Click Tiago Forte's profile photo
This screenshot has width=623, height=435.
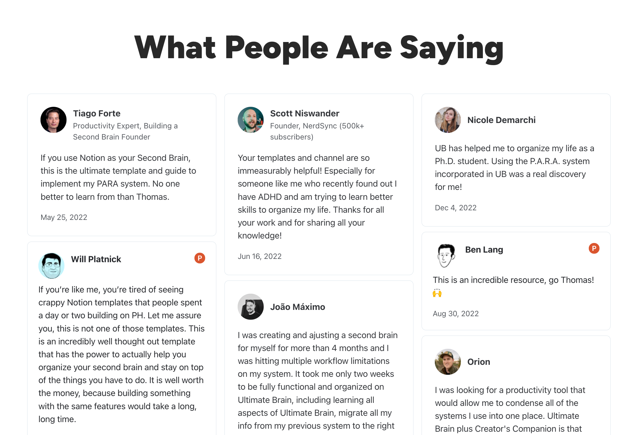pyautogui.click(x=53, y=120)
